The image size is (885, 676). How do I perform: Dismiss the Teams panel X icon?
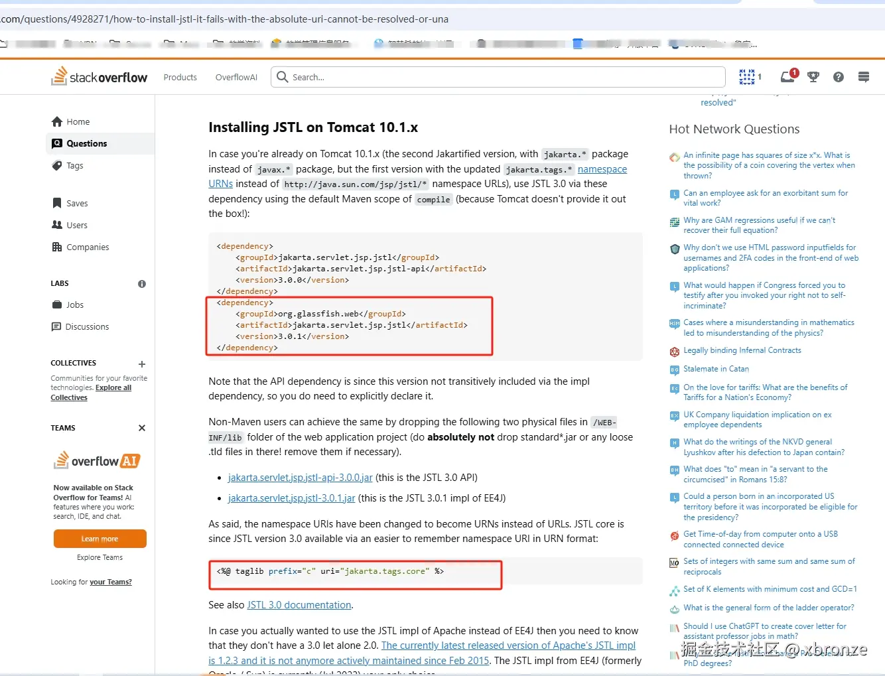142,428
